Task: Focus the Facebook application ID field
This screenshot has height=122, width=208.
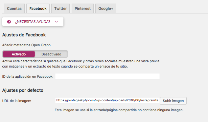Action: click(107, 76)
